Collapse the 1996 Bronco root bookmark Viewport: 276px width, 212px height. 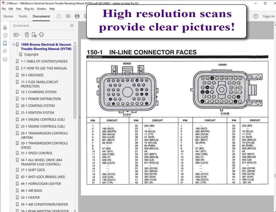click(14, 44)
